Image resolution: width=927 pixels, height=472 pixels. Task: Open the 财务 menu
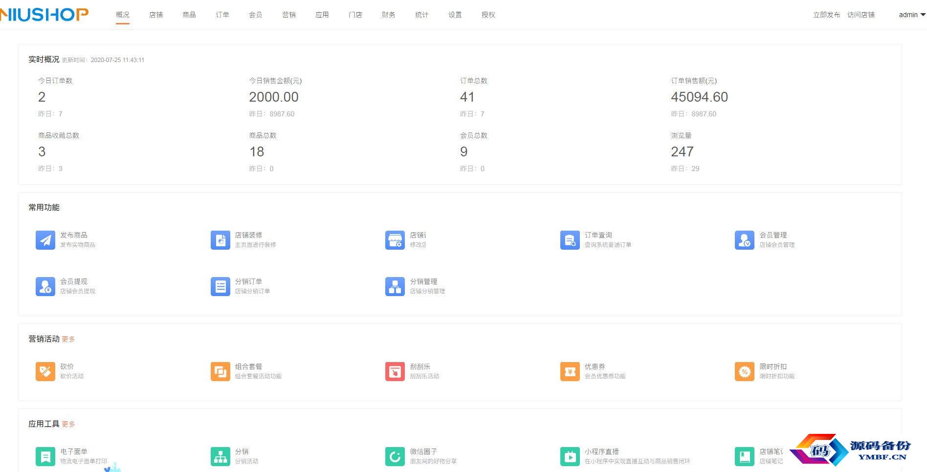pyautogui.click(x=389, y=15)
